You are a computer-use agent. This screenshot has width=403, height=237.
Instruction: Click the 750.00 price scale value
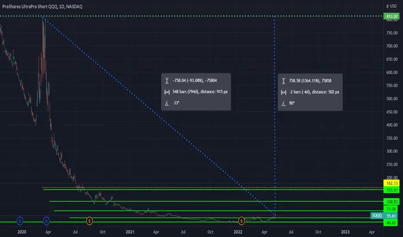click(392, 33)
